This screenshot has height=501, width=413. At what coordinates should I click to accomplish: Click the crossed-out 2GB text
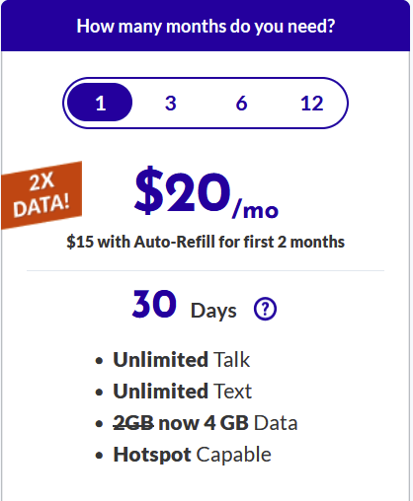pos(133,423)
